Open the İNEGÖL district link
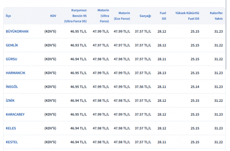This screenshot has height=151, width=230. point(12,87)
